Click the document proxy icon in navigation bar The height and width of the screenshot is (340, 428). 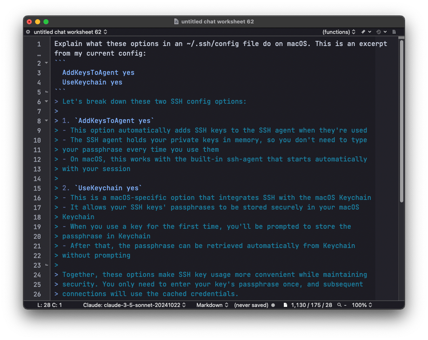394,32
